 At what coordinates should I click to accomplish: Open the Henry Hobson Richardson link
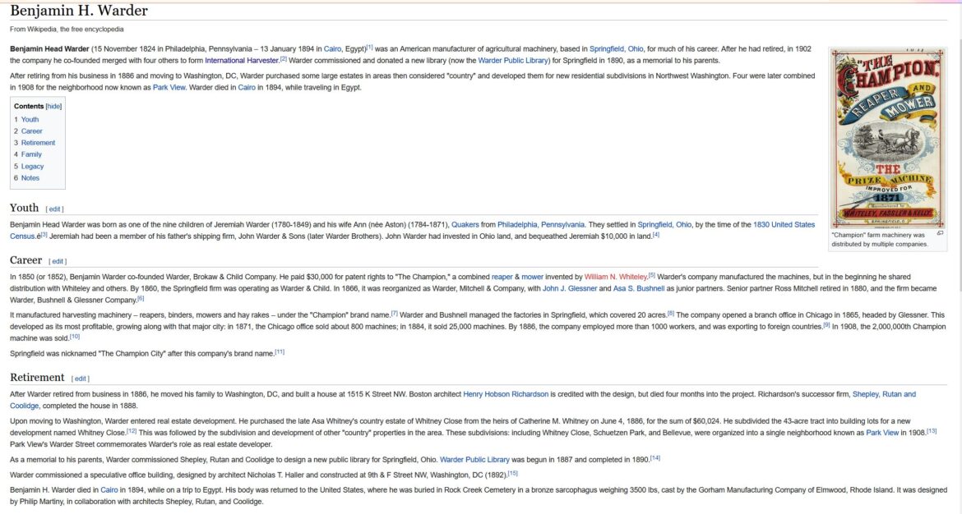tap(506, 395)
